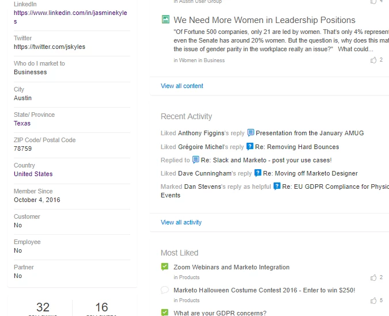
Task: Click the Texas state link
Action: coord(22,123)
